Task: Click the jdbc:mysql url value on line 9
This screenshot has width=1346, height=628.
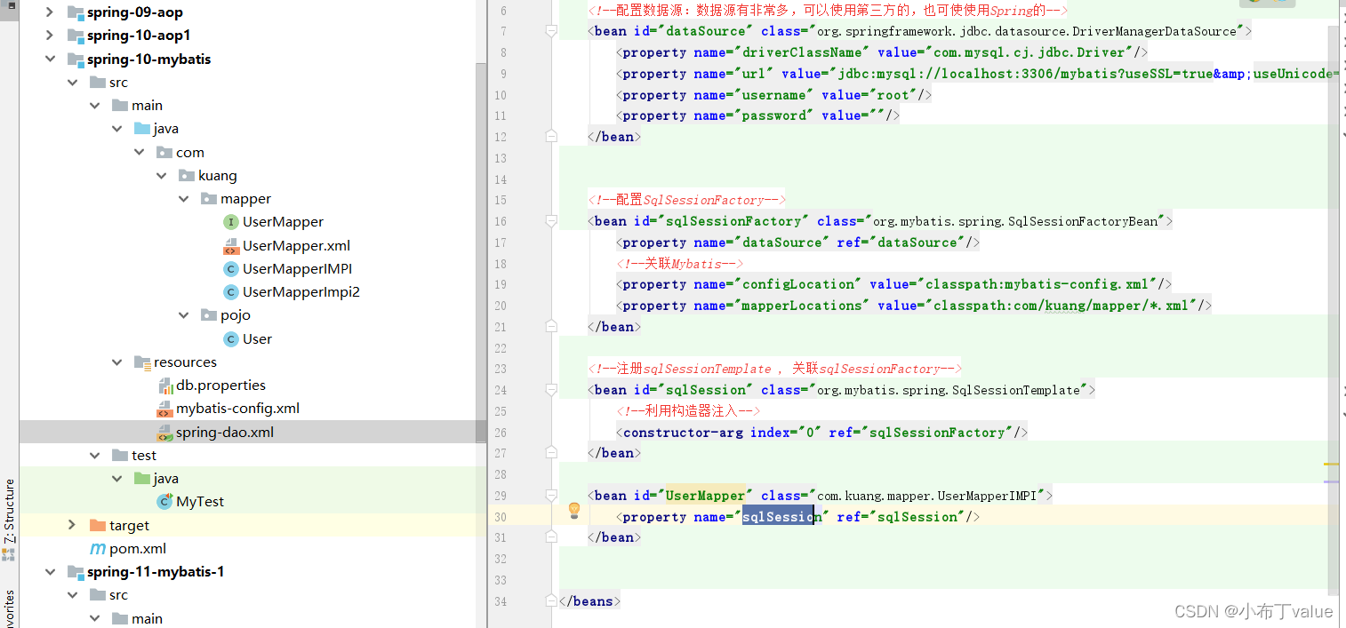Action: pos(1087,74)
